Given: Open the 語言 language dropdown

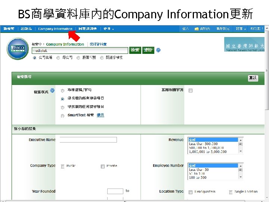Looking at the screenshot, I should [x=241, y=29].
